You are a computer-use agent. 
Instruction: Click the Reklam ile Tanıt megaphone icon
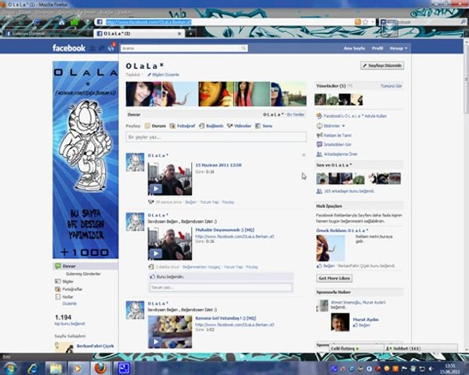pos(319,135)
